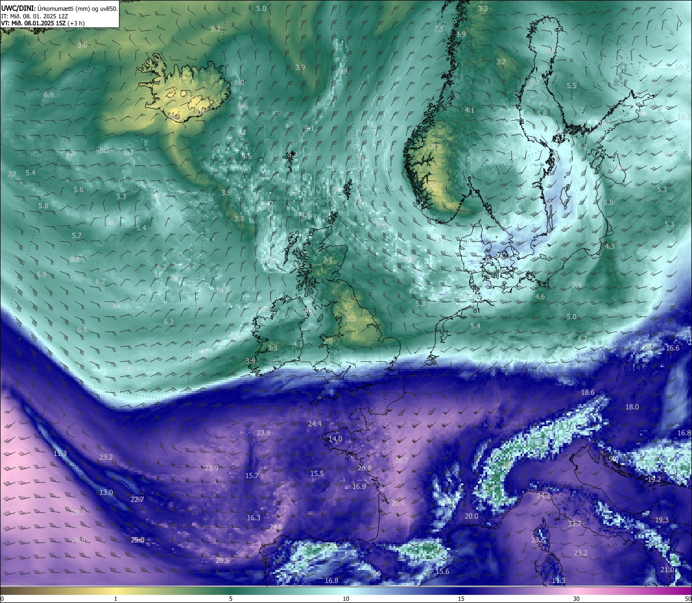Viewport: 692px width, 603px height.
Task: Click the 27.8 value near northern Spain coast
Action: tap(276, 527)
